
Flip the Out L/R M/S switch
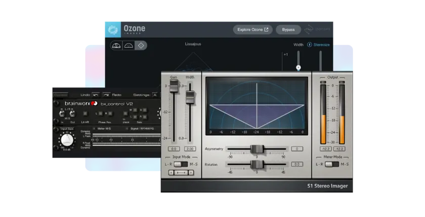point(73,113)
